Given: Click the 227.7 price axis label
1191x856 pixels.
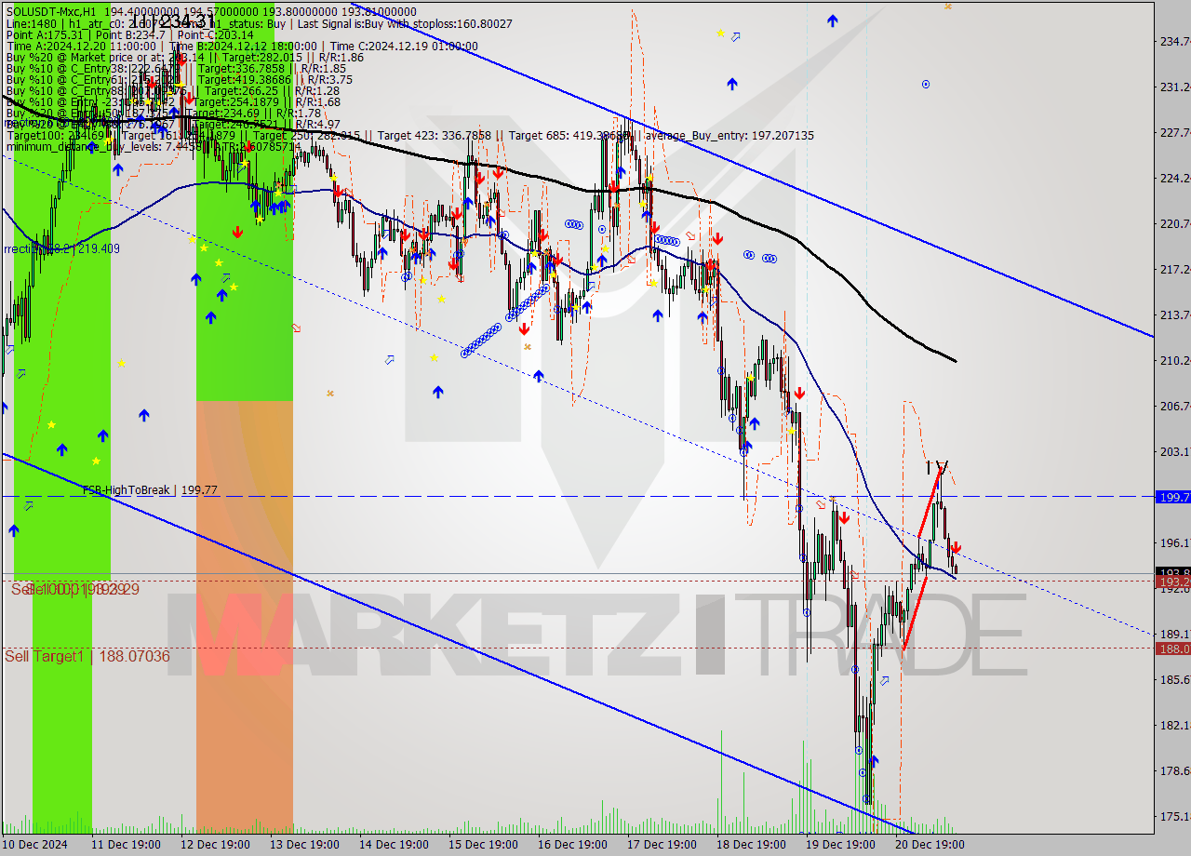Looking at the screenshot, I should click(1175, 132).
